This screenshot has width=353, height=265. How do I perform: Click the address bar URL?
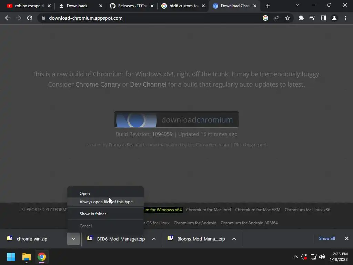pyautogui.click(x=85, y=18)
